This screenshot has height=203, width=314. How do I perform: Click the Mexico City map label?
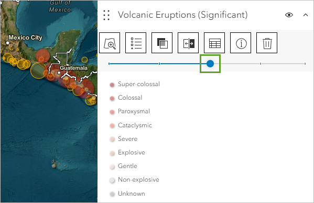(25, 38)
